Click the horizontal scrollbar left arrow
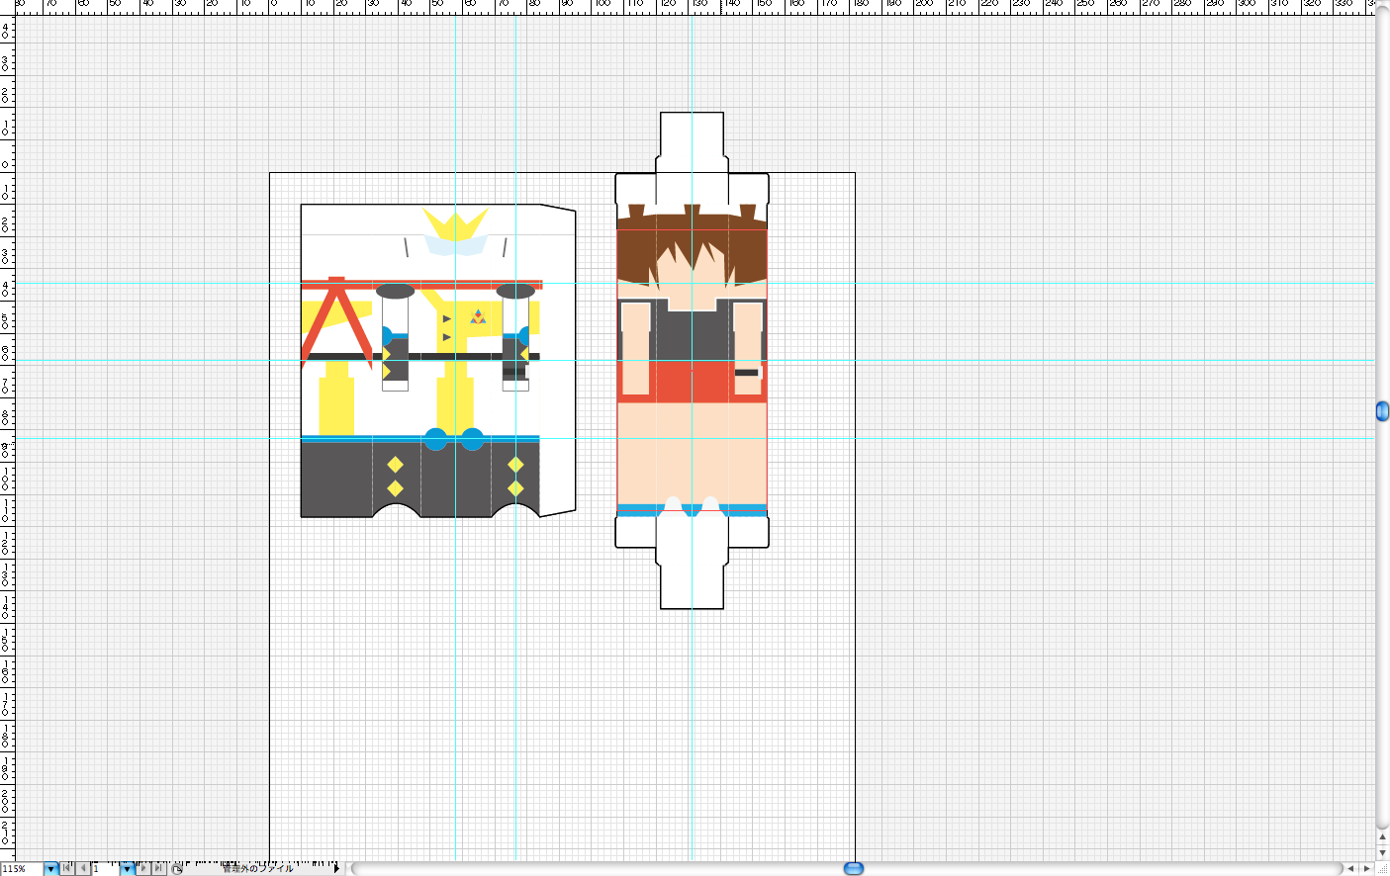The width and height of the screenshot is (1390, 876). tap(1350, 868)
